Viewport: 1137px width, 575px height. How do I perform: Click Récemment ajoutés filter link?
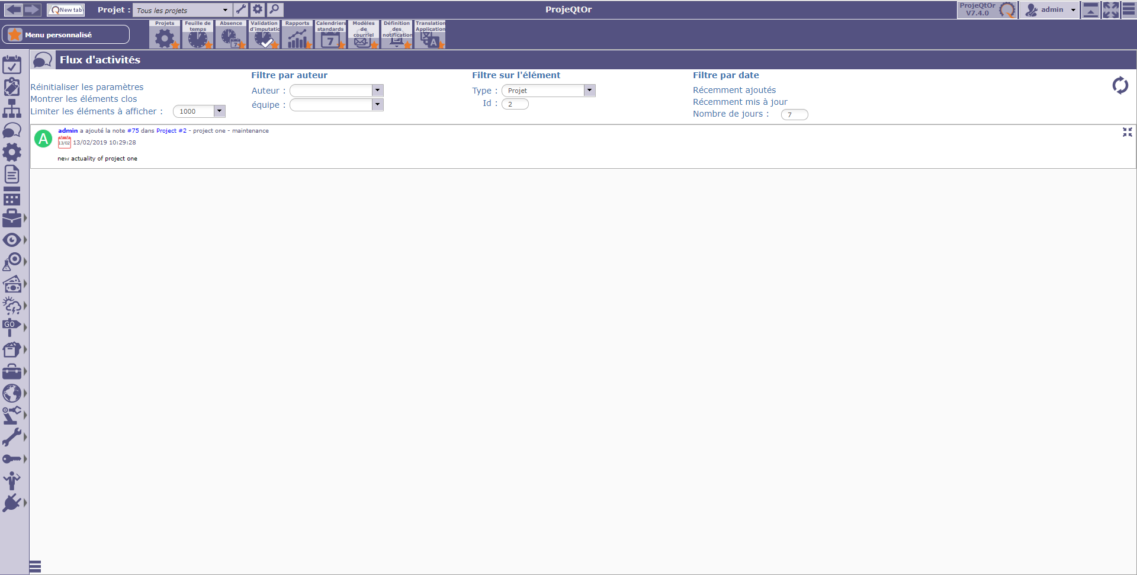click(x=734, y=90)
